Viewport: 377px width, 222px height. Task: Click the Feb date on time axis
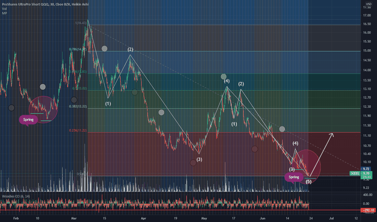16,218
